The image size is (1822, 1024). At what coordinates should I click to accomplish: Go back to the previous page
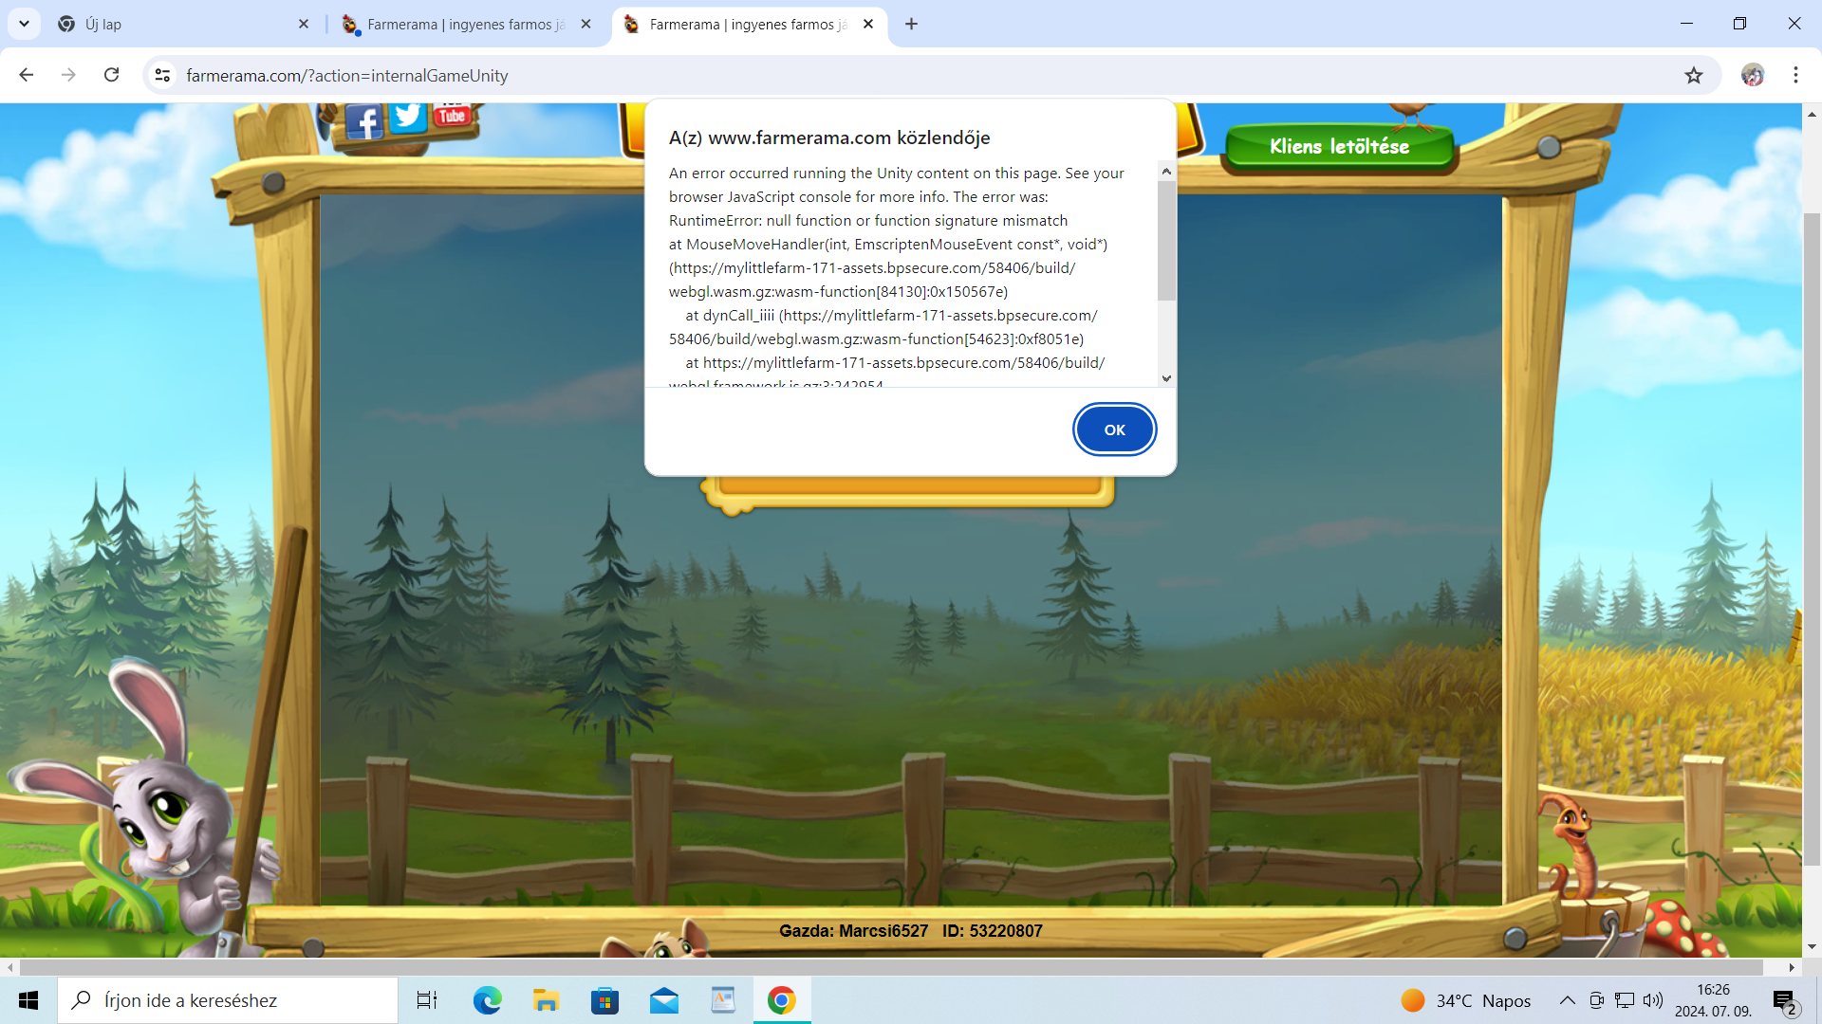(x=26, y=75)
